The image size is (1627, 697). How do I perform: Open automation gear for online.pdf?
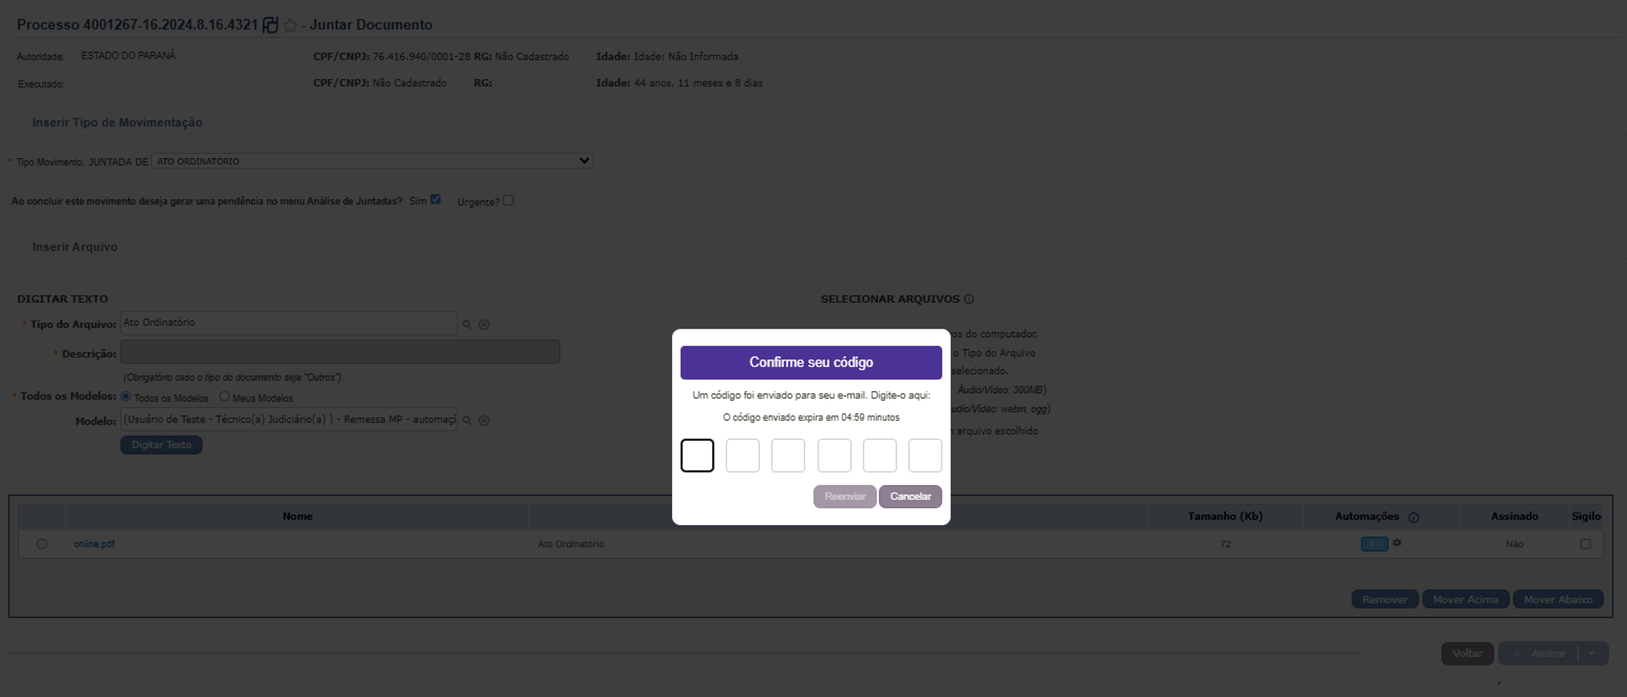click(1397, 542)
